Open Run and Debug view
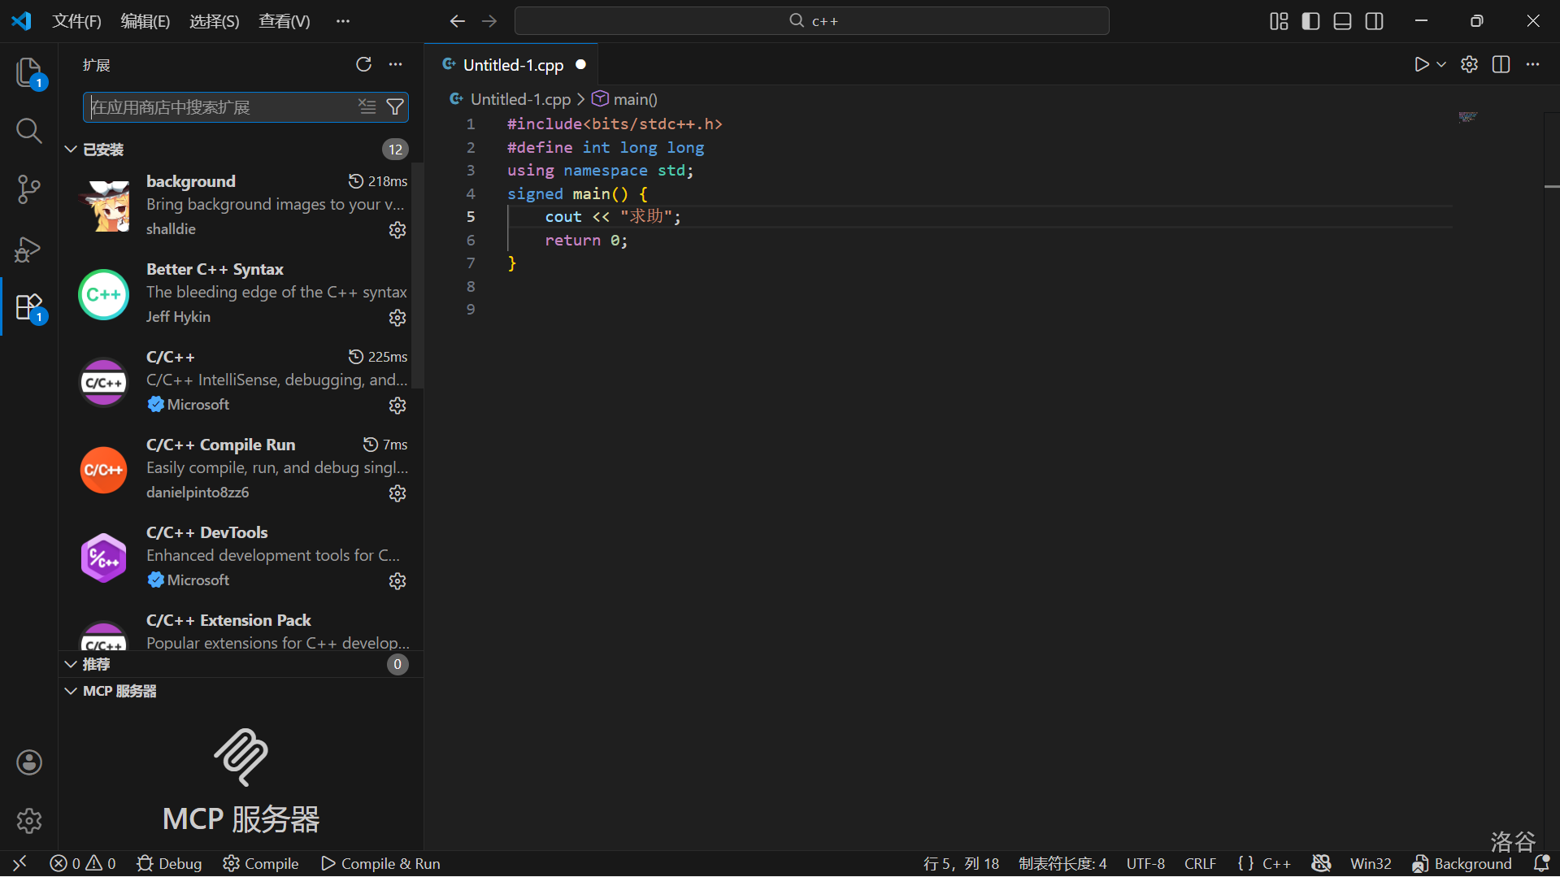 [x=29, y=249]
